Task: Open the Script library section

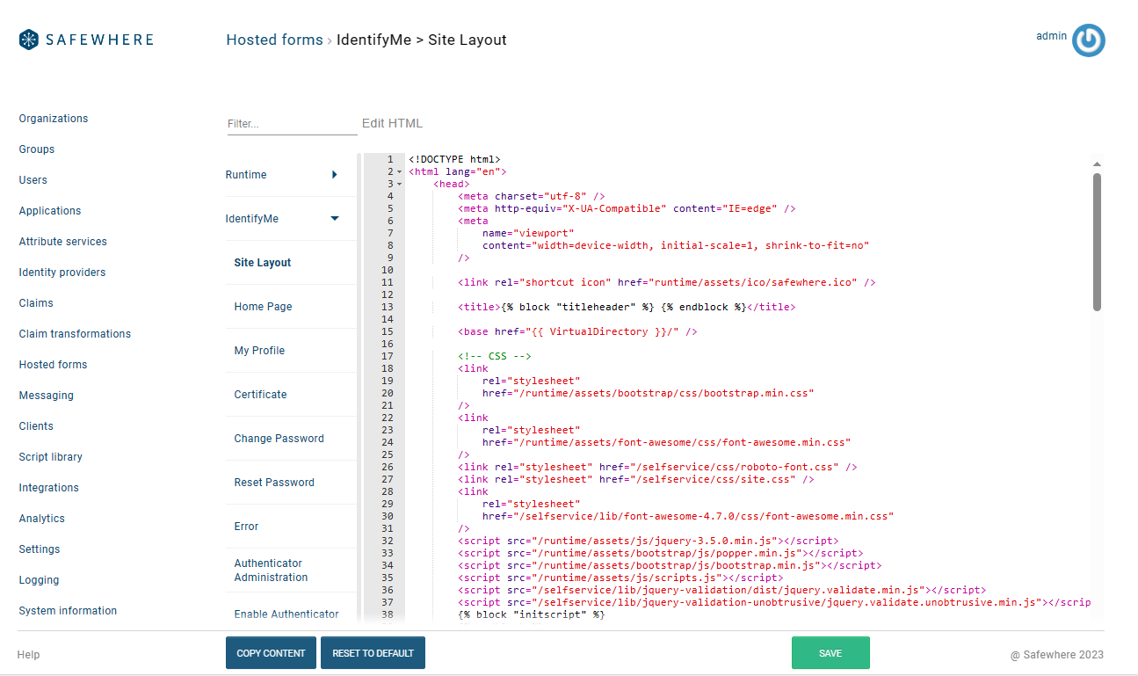Action: [51, 457]
